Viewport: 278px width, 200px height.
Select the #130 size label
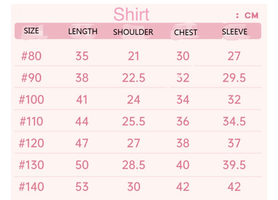[31, 165]
